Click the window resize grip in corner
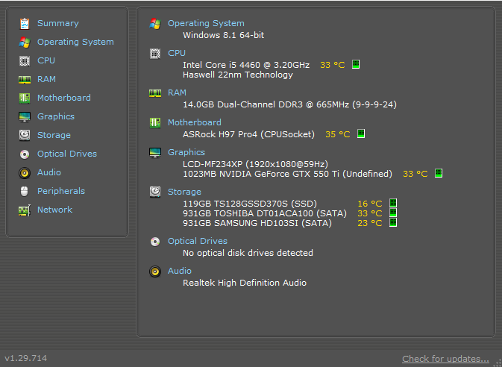The image size is (502, 367). tap(498, 363)
